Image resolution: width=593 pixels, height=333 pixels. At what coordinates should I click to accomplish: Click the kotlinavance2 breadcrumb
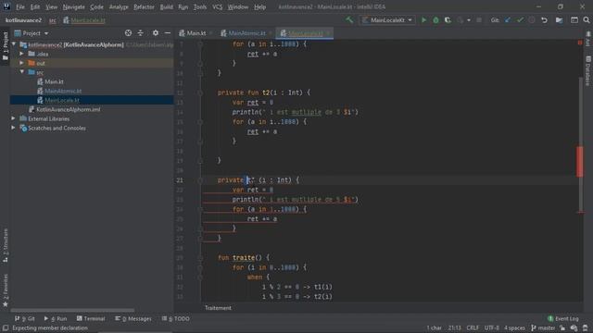pos(23,20)
